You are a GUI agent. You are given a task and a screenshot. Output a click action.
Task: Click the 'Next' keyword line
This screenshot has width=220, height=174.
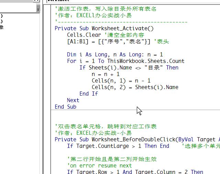coord(73,100)
